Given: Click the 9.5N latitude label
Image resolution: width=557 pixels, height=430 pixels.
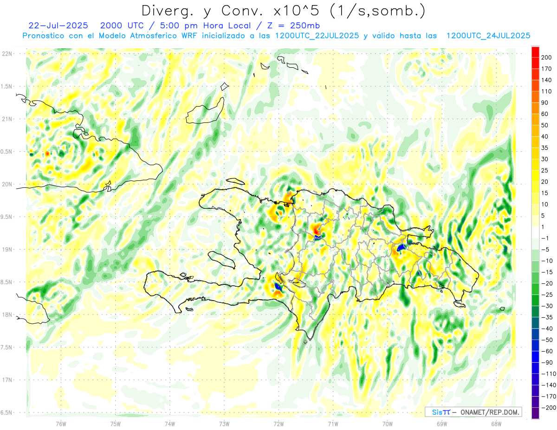Looking at the screenshot, I should click(6, 217).
